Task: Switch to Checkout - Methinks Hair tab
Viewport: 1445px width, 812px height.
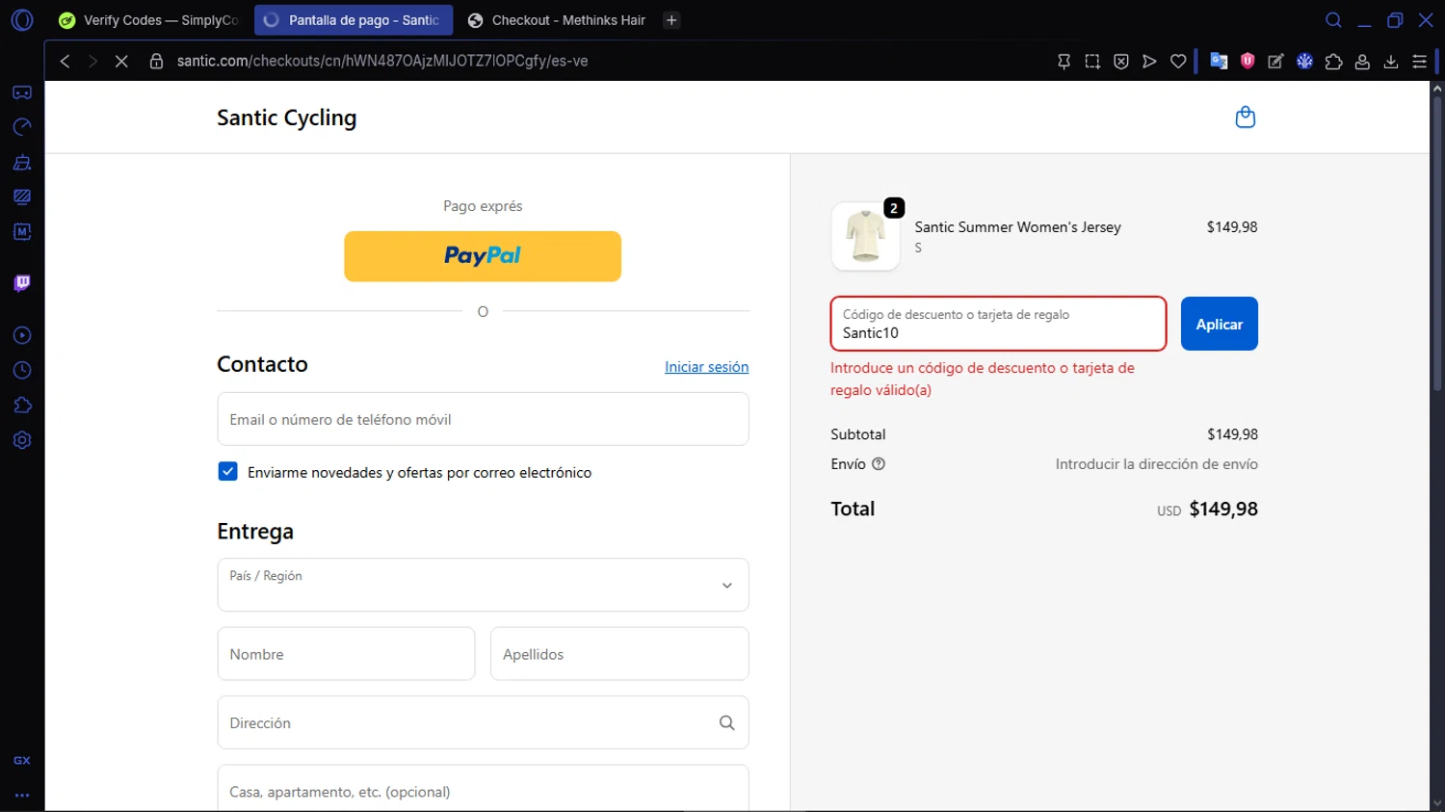Action: [x=557, y=20]
